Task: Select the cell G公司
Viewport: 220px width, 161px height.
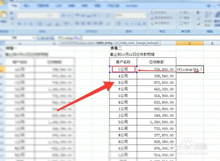Action: 123,96
